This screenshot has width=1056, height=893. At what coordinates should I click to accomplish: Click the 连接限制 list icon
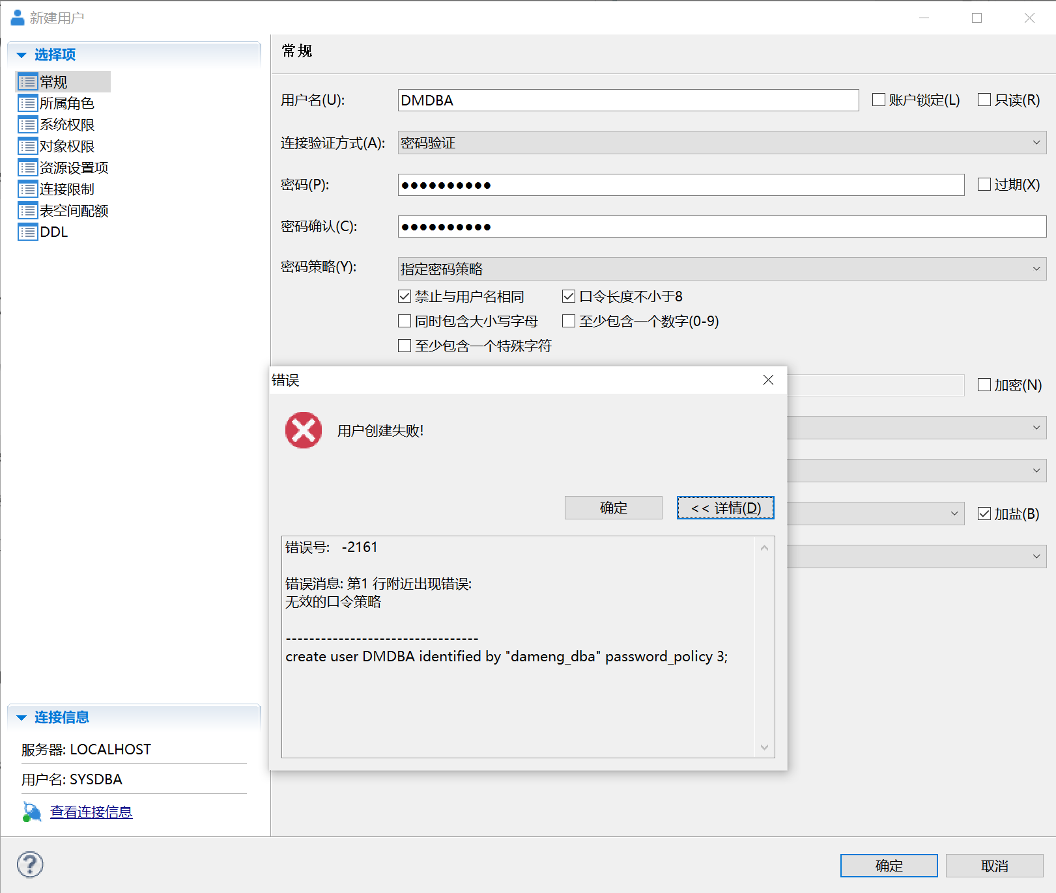click(27, 189)
